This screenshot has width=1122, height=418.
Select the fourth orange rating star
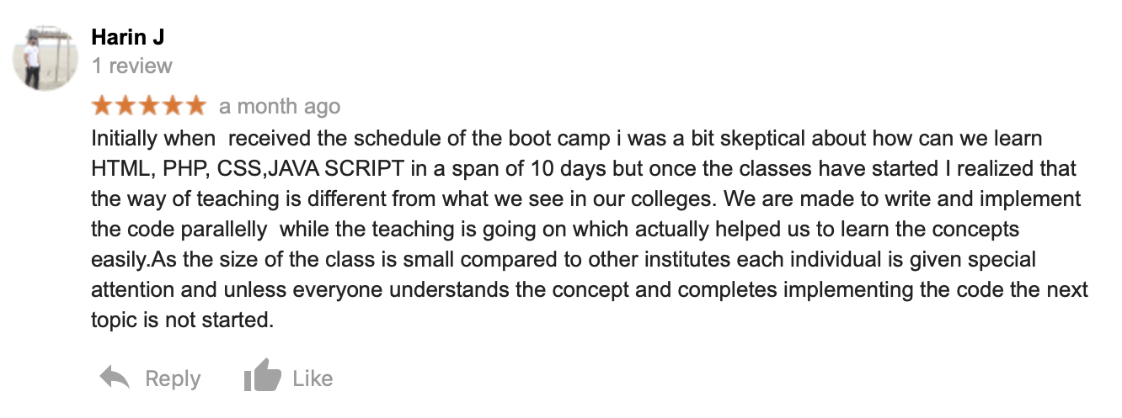point(173,106)
